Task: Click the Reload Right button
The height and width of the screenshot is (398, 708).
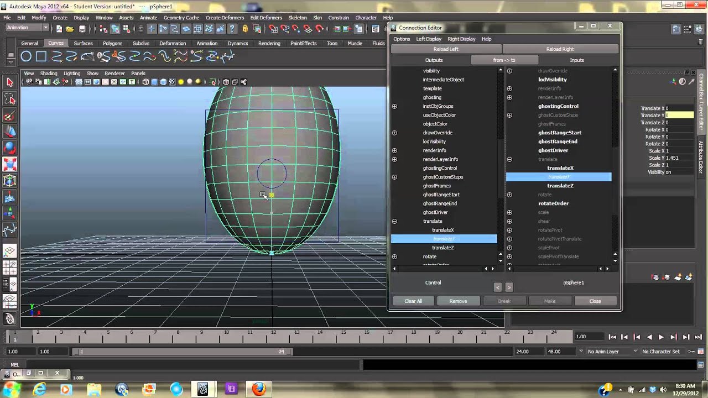Action: (x=560, y=49)
